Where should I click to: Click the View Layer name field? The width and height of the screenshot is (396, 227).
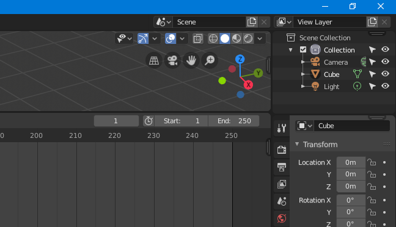tap(329, 22)
